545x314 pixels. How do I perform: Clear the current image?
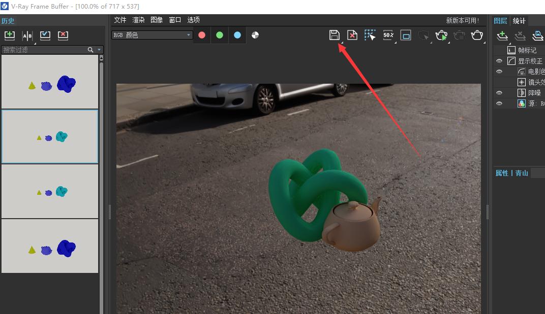coord(352,35)
